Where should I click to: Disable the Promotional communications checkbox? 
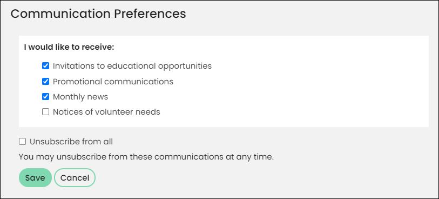[x=45, y=82]
